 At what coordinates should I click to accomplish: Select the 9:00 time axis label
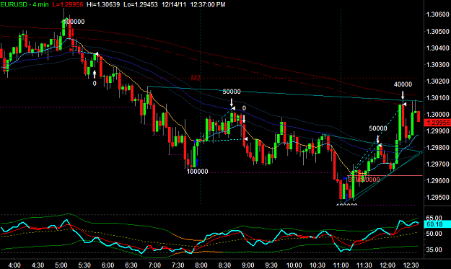click(x=248, y=265)
